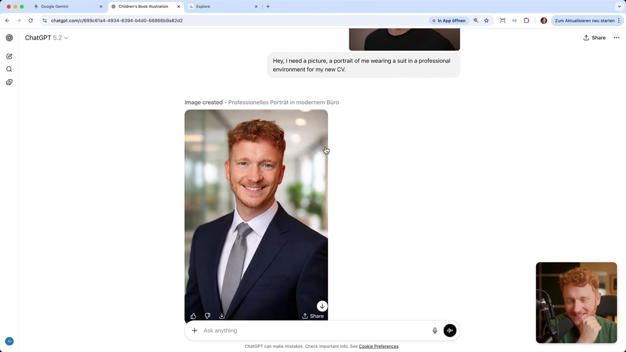Open search chats with the magnifier icon

click(9, 69)
